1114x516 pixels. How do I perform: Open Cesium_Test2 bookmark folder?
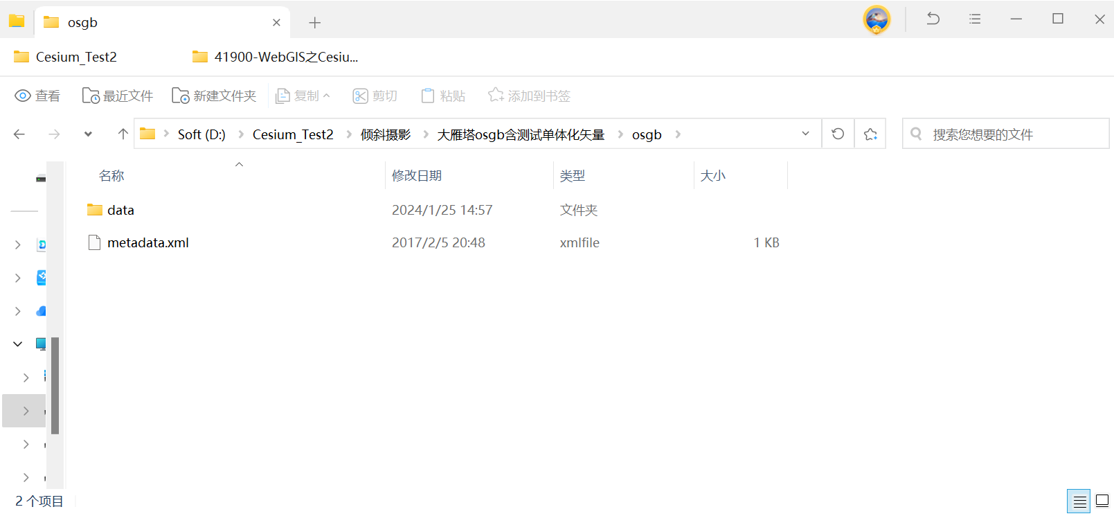[x=66, y=57]
